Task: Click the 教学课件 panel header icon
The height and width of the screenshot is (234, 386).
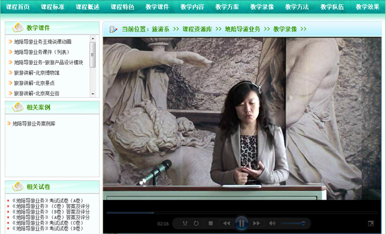Action: pyautogui.click(x=18, y=27)
